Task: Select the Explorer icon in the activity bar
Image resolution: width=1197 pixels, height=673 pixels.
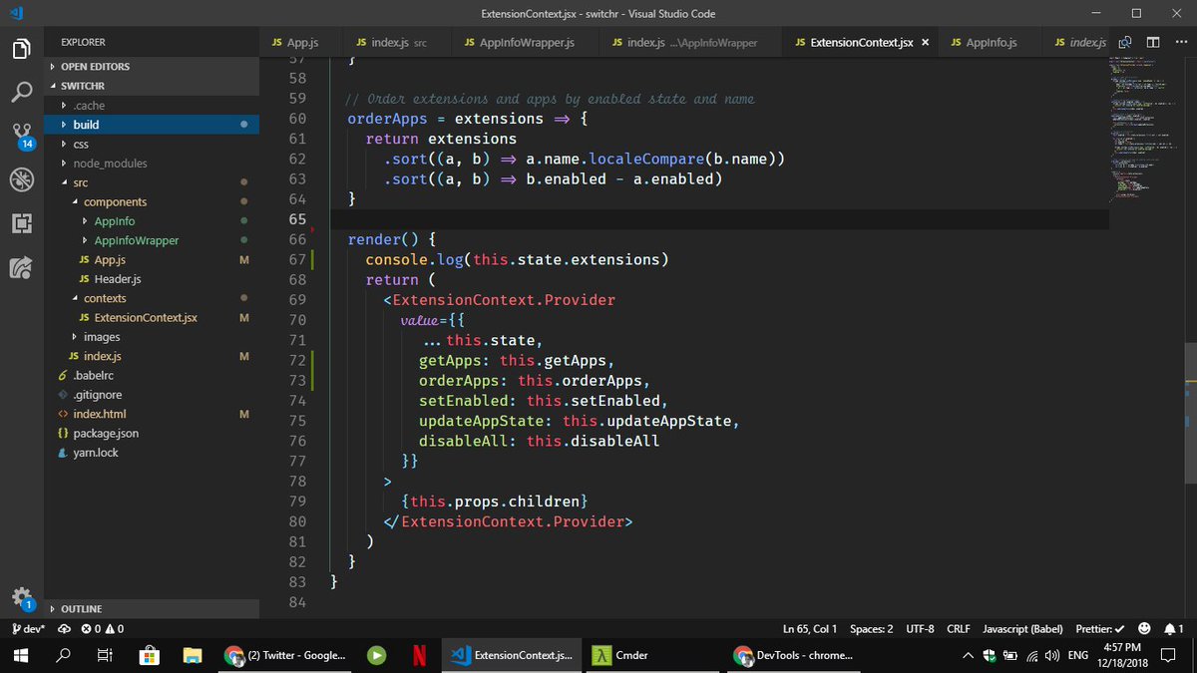Action: (x=21, y=47)
